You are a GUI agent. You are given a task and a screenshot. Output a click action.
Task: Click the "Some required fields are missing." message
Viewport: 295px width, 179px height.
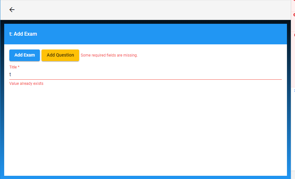pos(109,55)
